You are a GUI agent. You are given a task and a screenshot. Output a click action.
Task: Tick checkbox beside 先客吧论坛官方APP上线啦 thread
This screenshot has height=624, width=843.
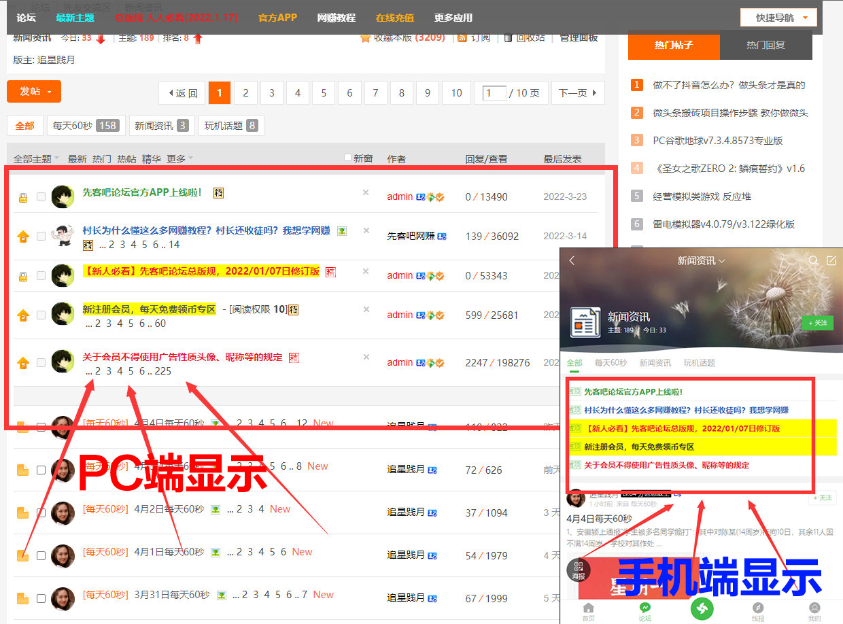coord(41,197)
